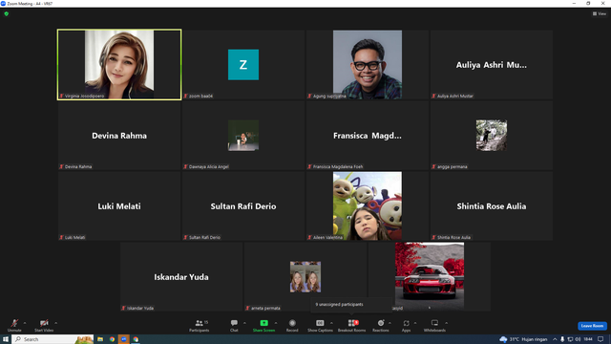The height and width of the screenshot is (344, 611).
Task: Select the Shintia Rose Aulia tile
Action: [x=492, y=206]
